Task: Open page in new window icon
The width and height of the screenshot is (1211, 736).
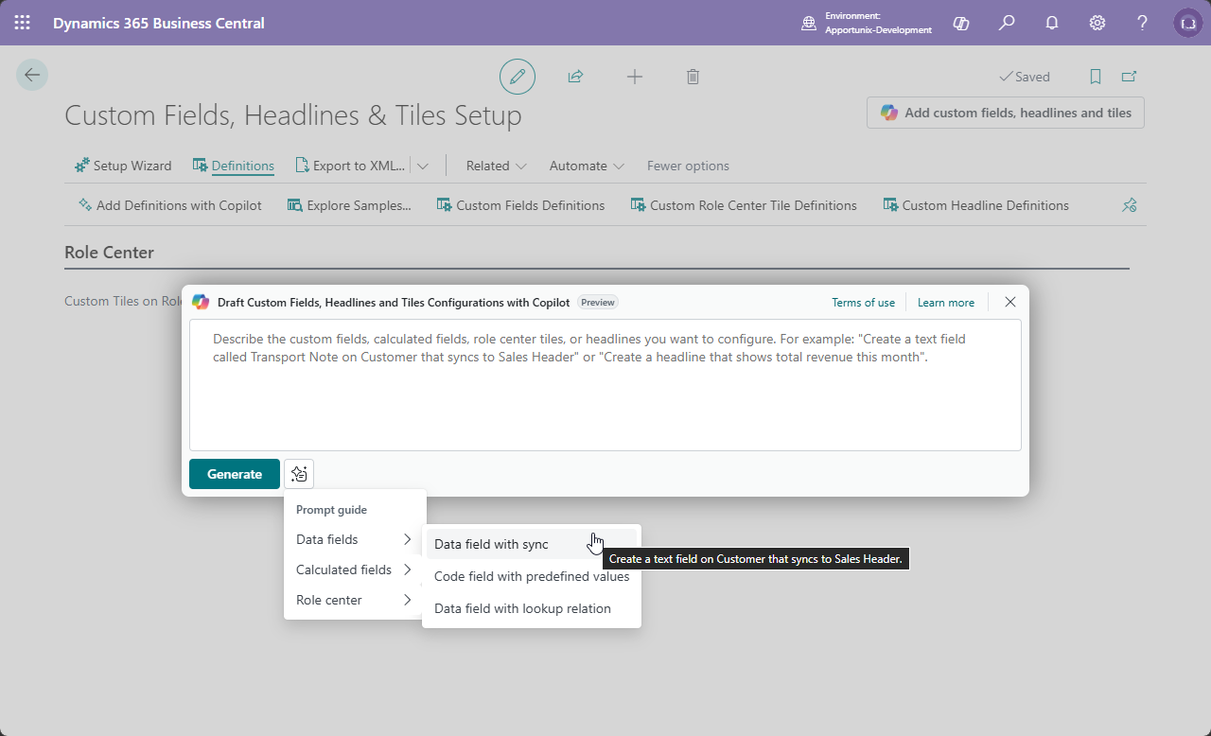Action: coord(1129,77)
